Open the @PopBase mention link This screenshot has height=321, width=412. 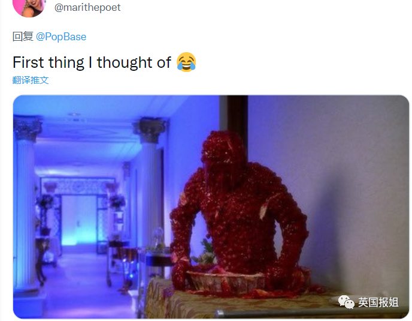pyautogui.click(x=61, y=37)
